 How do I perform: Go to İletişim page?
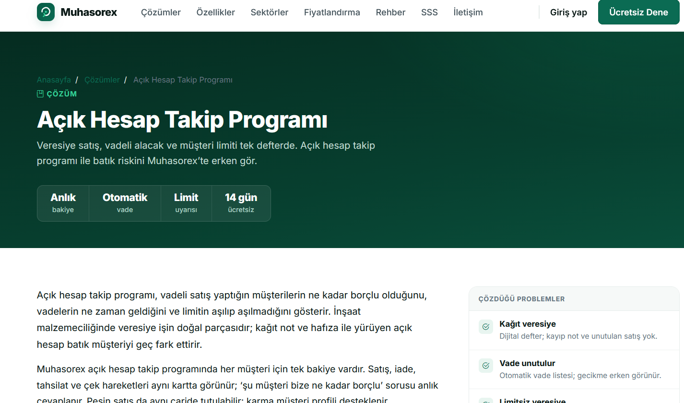(468, 12)
